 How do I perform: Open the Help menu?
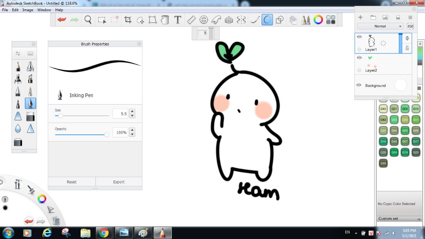click(x=59, y=10)
